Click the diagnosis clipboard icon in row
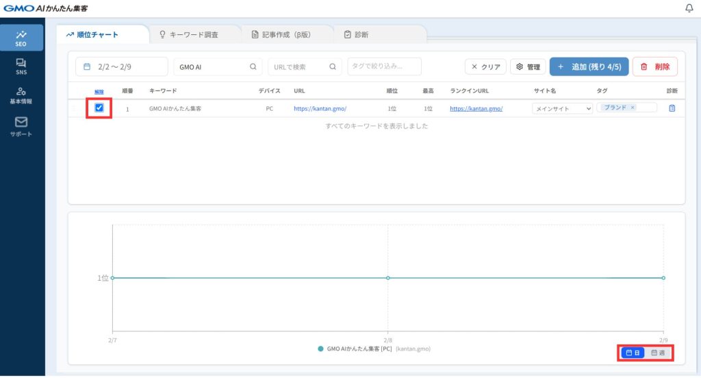This screenshot has height=378, width=701. (672, 108)
